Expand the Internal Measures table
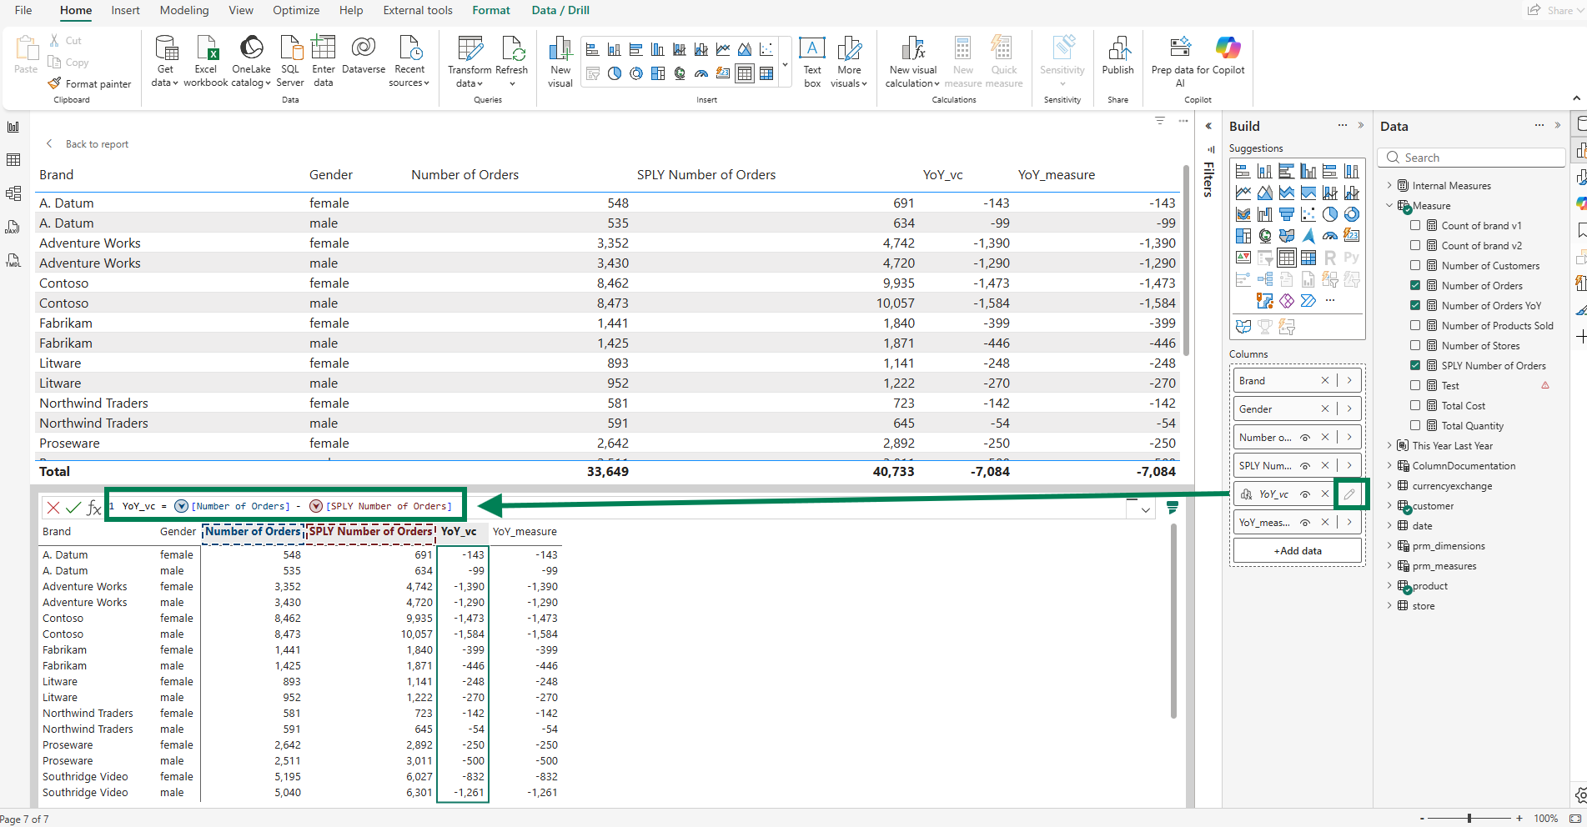The image size is (1587, 827). pos(1389,186)
